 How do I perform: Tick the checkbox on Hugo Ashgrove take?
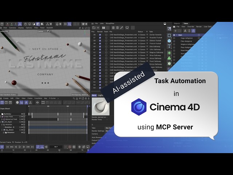[x=199, y=38]
